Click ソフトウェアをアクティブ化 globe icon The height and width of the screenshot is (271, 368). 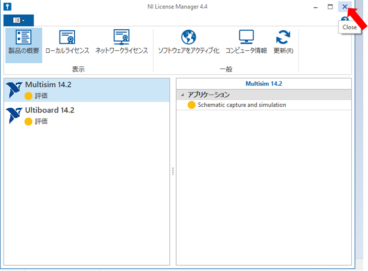pyautogui.click(x=189, y=37)
